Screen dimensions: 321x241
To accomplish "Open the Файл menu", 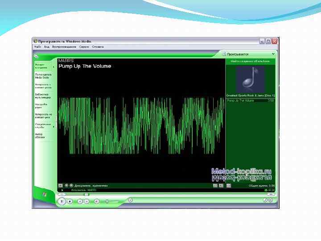I will [37, 47].
